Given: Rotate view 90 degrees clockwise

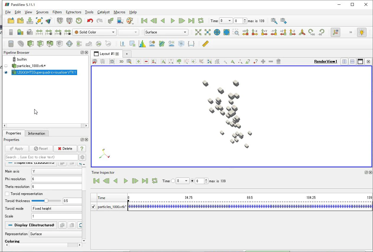Looking at the screenshot, I should (x=311, y=32).
